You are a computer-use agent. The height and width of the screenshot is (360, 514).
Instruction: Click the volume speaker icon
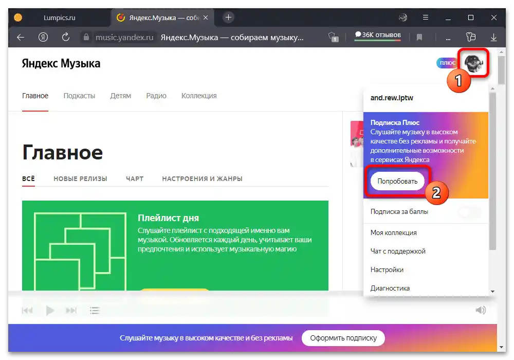point(481,310)
